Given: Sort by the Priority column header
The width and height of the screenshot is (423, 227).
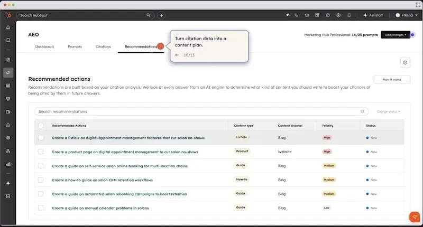Looking at the screenshot, I should 327,126.
